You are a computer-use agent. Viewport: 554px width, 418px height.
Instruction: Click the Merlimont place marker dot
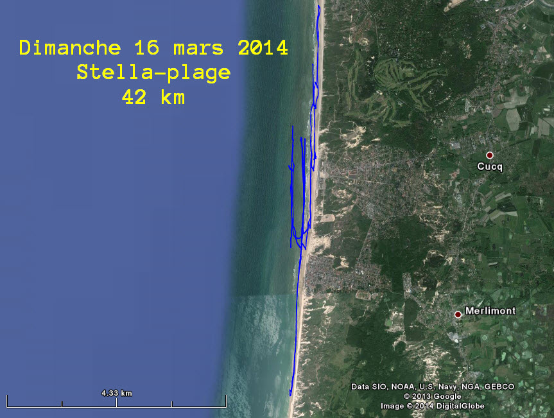coord(458,314)
